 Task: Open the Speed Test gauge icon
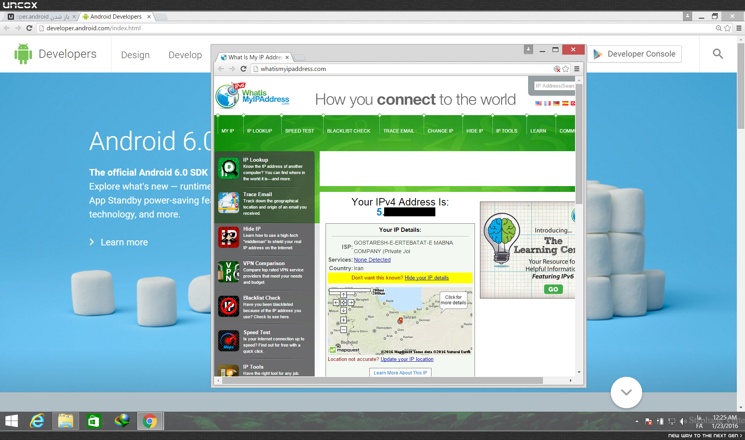[x=229, y=341]
